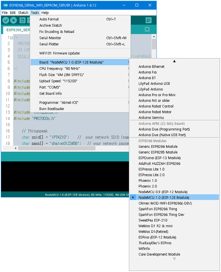This screenshot has width=221, height=272.
Task: Open Serial Plotter menu entry
Action: (x=80, y=44)
